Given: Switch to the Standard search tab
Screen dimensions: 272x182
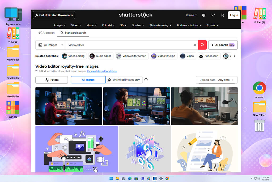Looking at the screenshot, I should [73, 33].
